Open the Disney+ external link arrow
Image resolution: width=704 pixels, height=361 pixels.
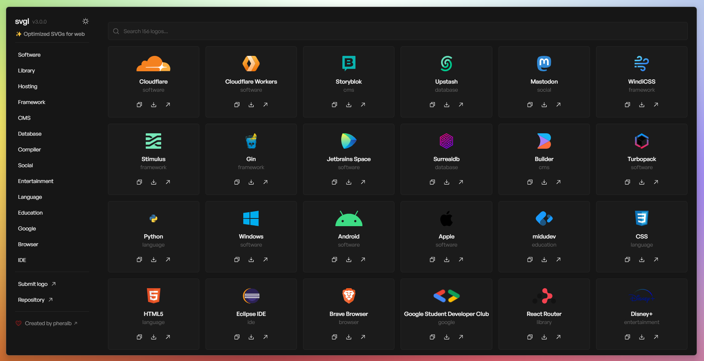pyautogui.click(x=656, y=337)
